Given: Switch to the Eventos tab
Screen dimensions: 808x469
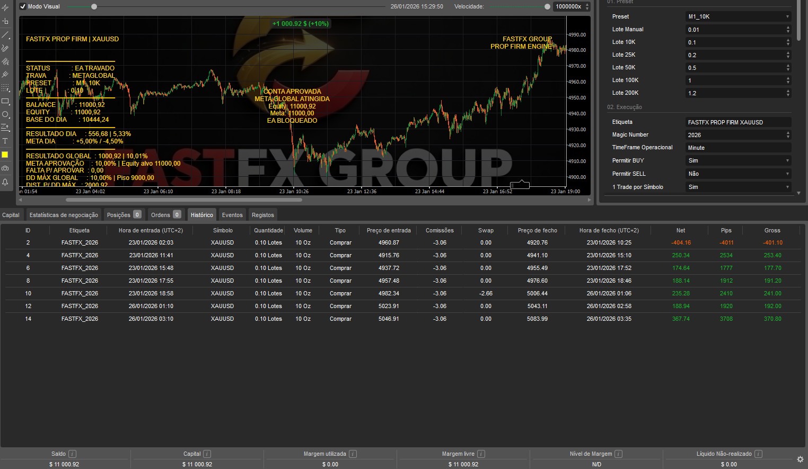Looking at the screenshot, I should 232,215.
